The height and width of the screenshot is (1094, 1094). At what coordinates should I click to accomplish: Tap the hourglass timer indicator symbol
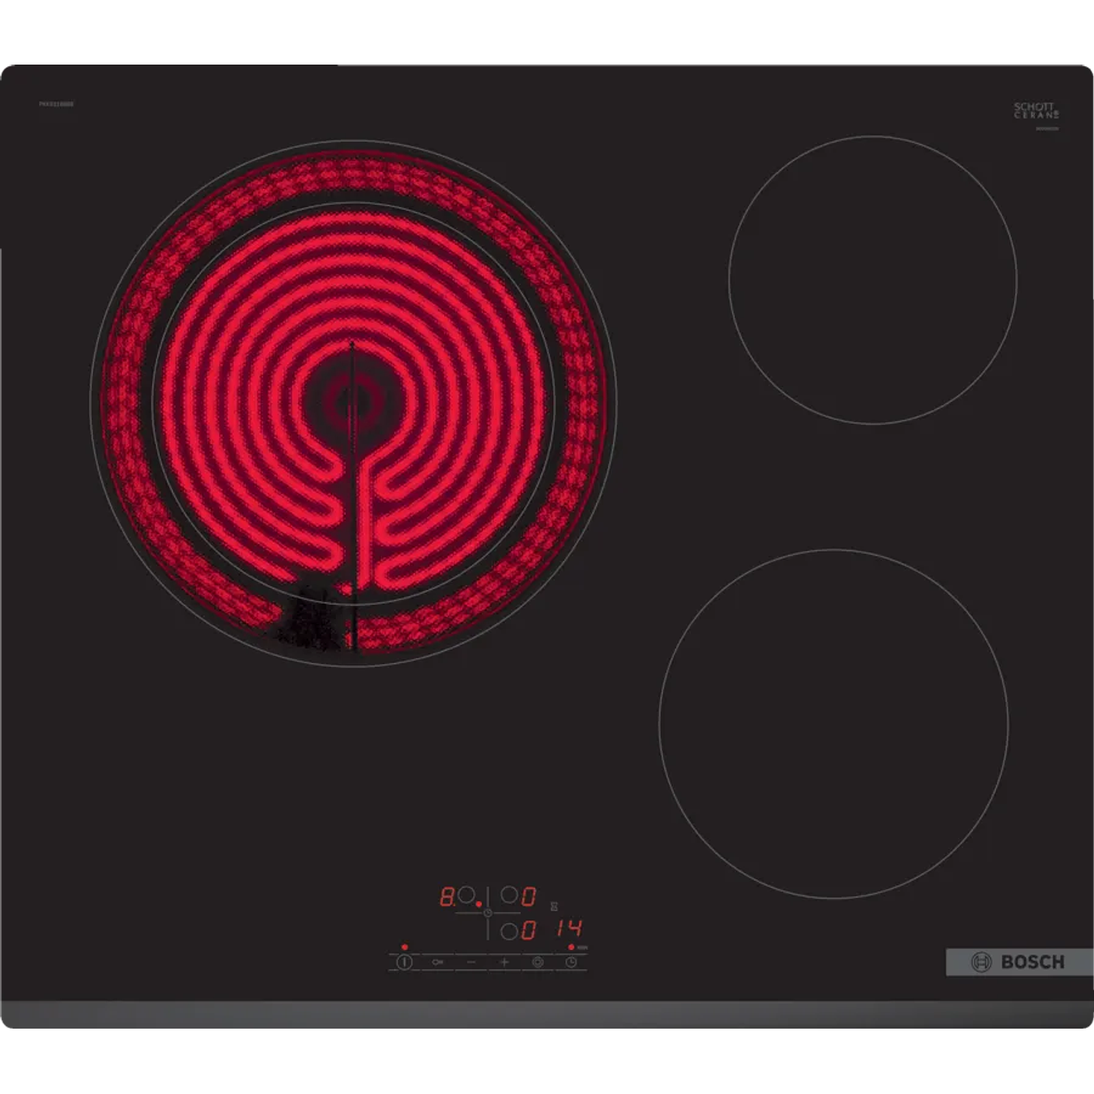coord(554,906)
